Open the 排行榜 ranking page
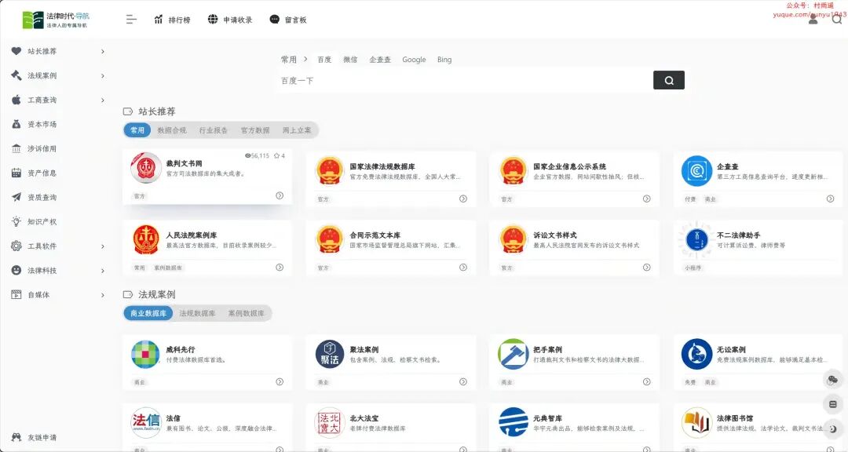 [x=173, y=20]
